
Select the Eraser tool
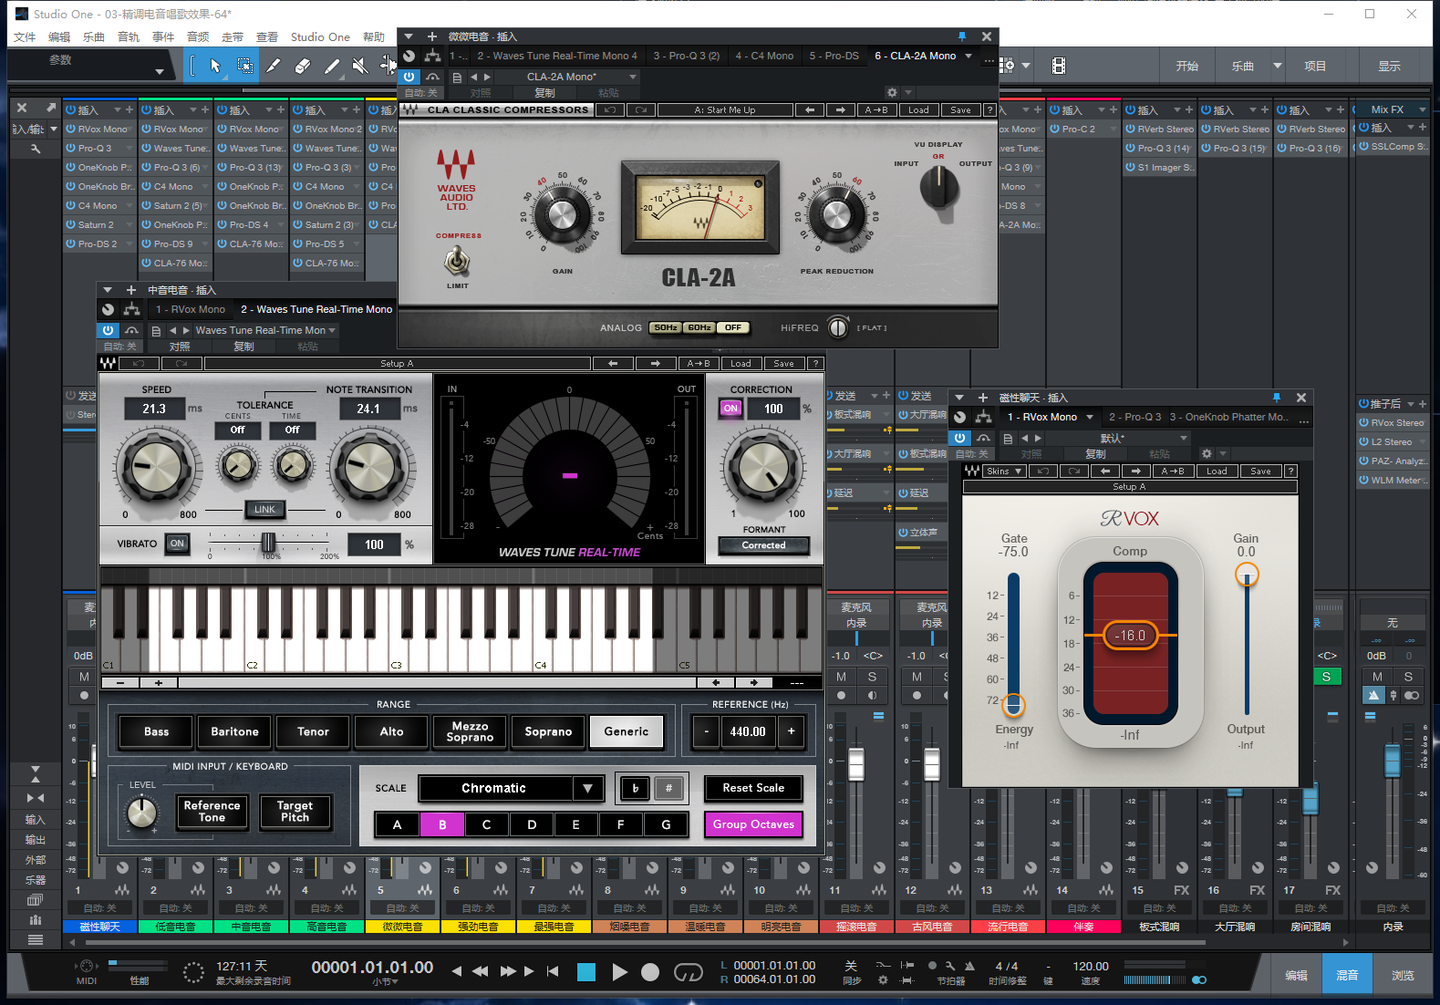[x=303, y=66]
